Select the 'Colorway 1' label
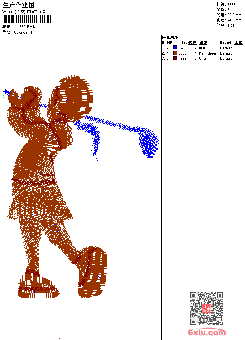The width and height of the screenshot is (245, 340). 23,32
